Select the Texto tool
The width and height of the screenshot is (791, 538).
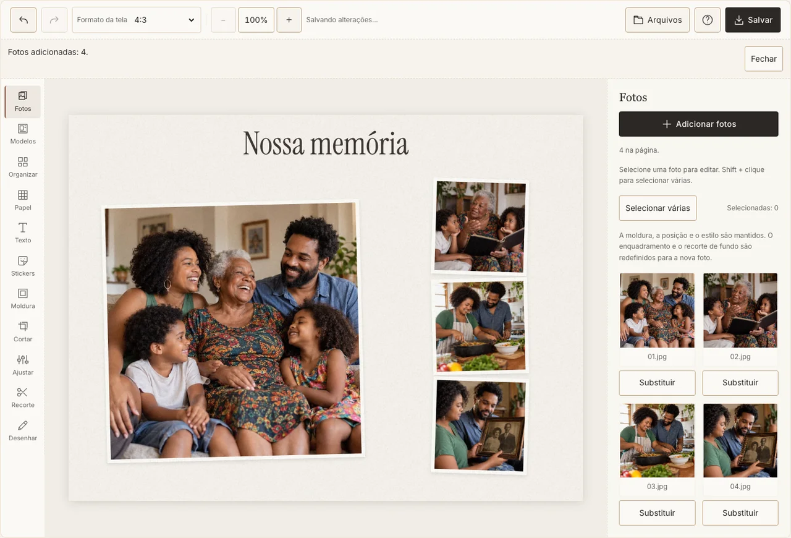point(23,234)
